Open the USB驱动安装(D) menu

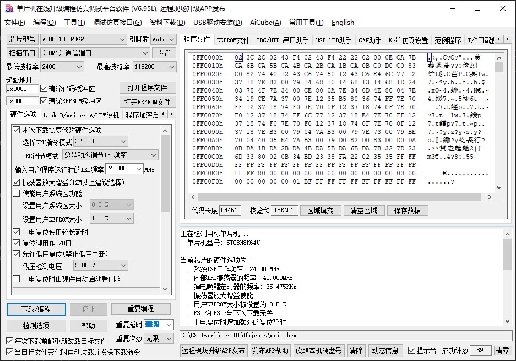[x=218, y=23]
